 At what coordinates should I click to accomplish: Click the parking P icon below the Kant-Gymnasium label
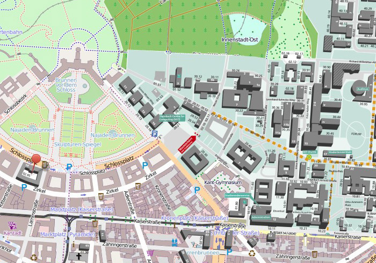pyautogui.click(x=197, y=190)
